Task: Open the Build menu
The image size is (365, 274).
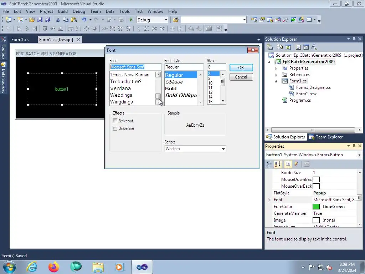Action: click(63, 11)
